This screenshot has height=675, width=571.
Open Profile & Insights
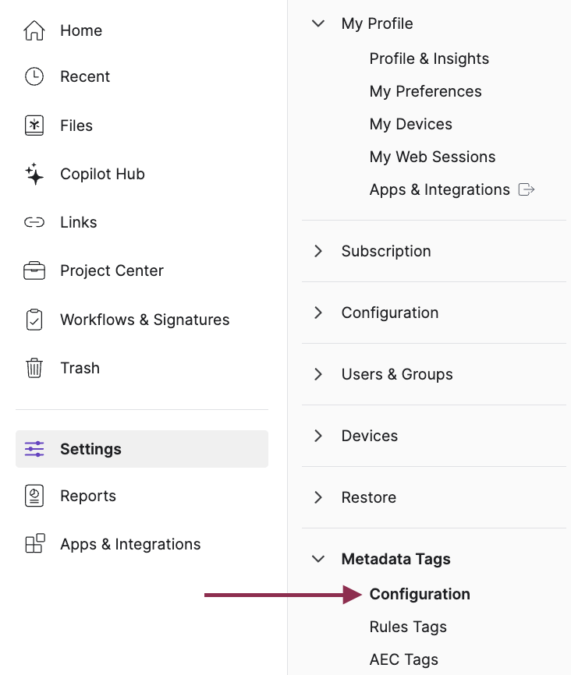point(429,58)
